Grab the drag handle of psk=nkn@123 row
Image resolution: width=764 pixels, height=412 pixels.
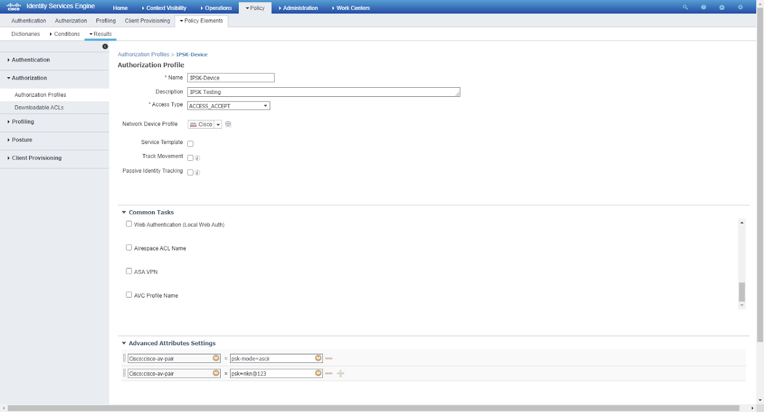pyautogui.click(x=125, y=373)
